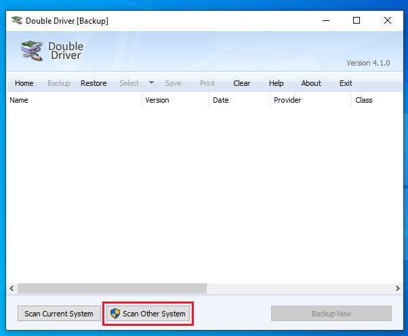Image resolution: width=408 pixels, height=336 pixels.
Task: Click the Select toolbar item
Action: coord(129,83)
